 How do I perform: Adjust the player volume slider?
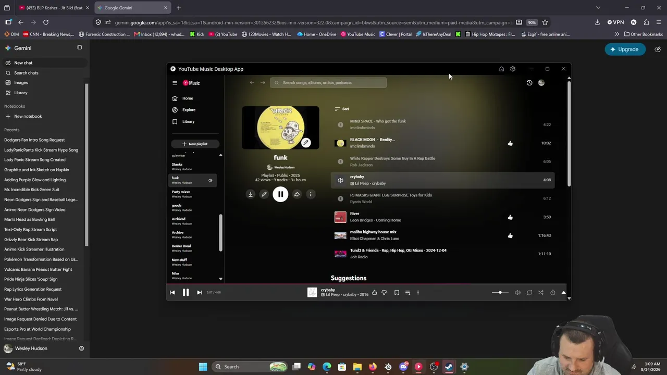click(x=500, y=293)
